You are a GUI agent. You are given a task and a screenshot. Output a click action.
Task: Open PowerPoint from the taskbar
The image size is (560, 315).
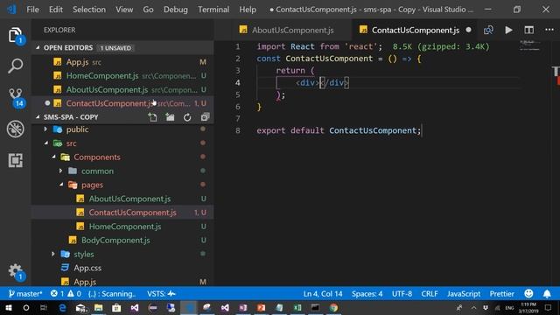pyautogui.click(x=261, y=307)
